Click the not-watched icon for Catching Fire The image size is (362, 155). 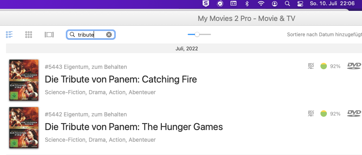[311, 66]
